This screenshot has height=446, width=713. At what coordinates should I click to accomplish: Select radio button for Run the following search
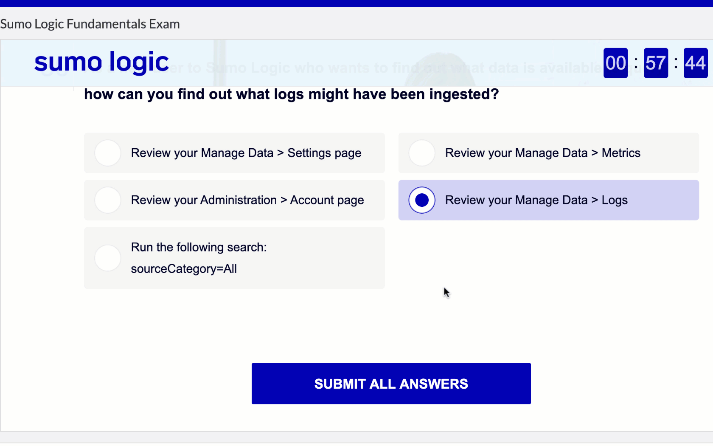click(108, 258)
